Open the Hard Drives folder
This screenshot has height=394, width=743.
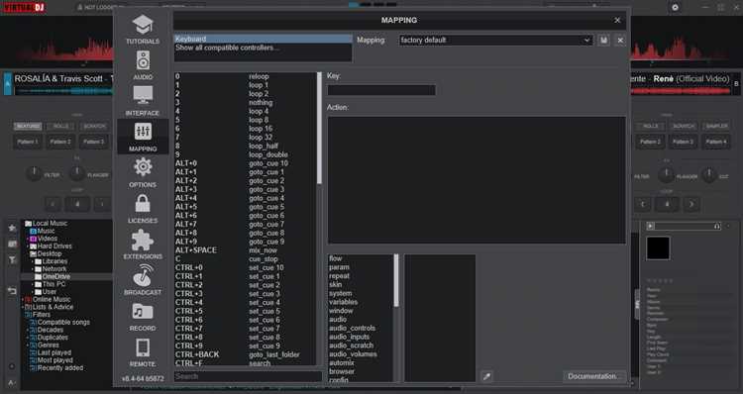pos(54,246)
